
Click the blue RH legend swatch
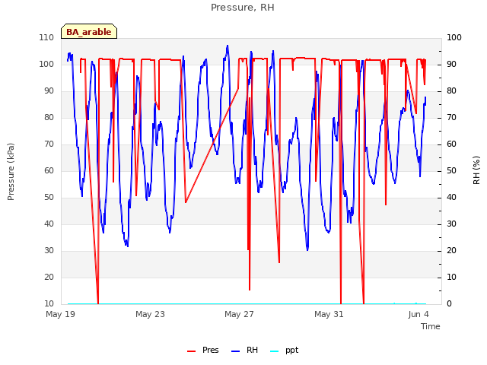(x=236, y=351)
